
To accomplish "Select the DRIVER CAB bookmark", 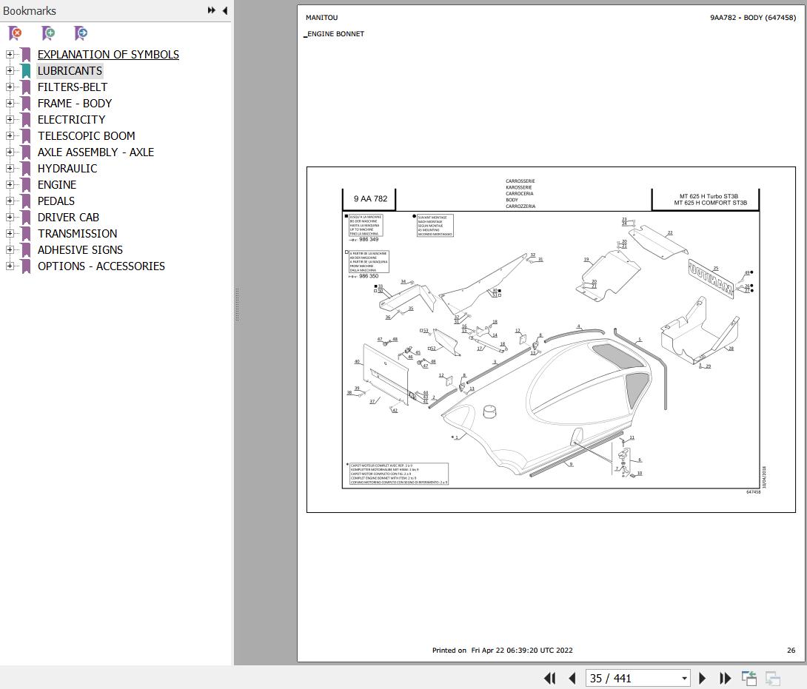I will (x=68, y=217).
